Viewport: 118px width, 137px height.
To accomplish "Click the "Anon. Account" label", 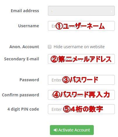I will point(24,47).
